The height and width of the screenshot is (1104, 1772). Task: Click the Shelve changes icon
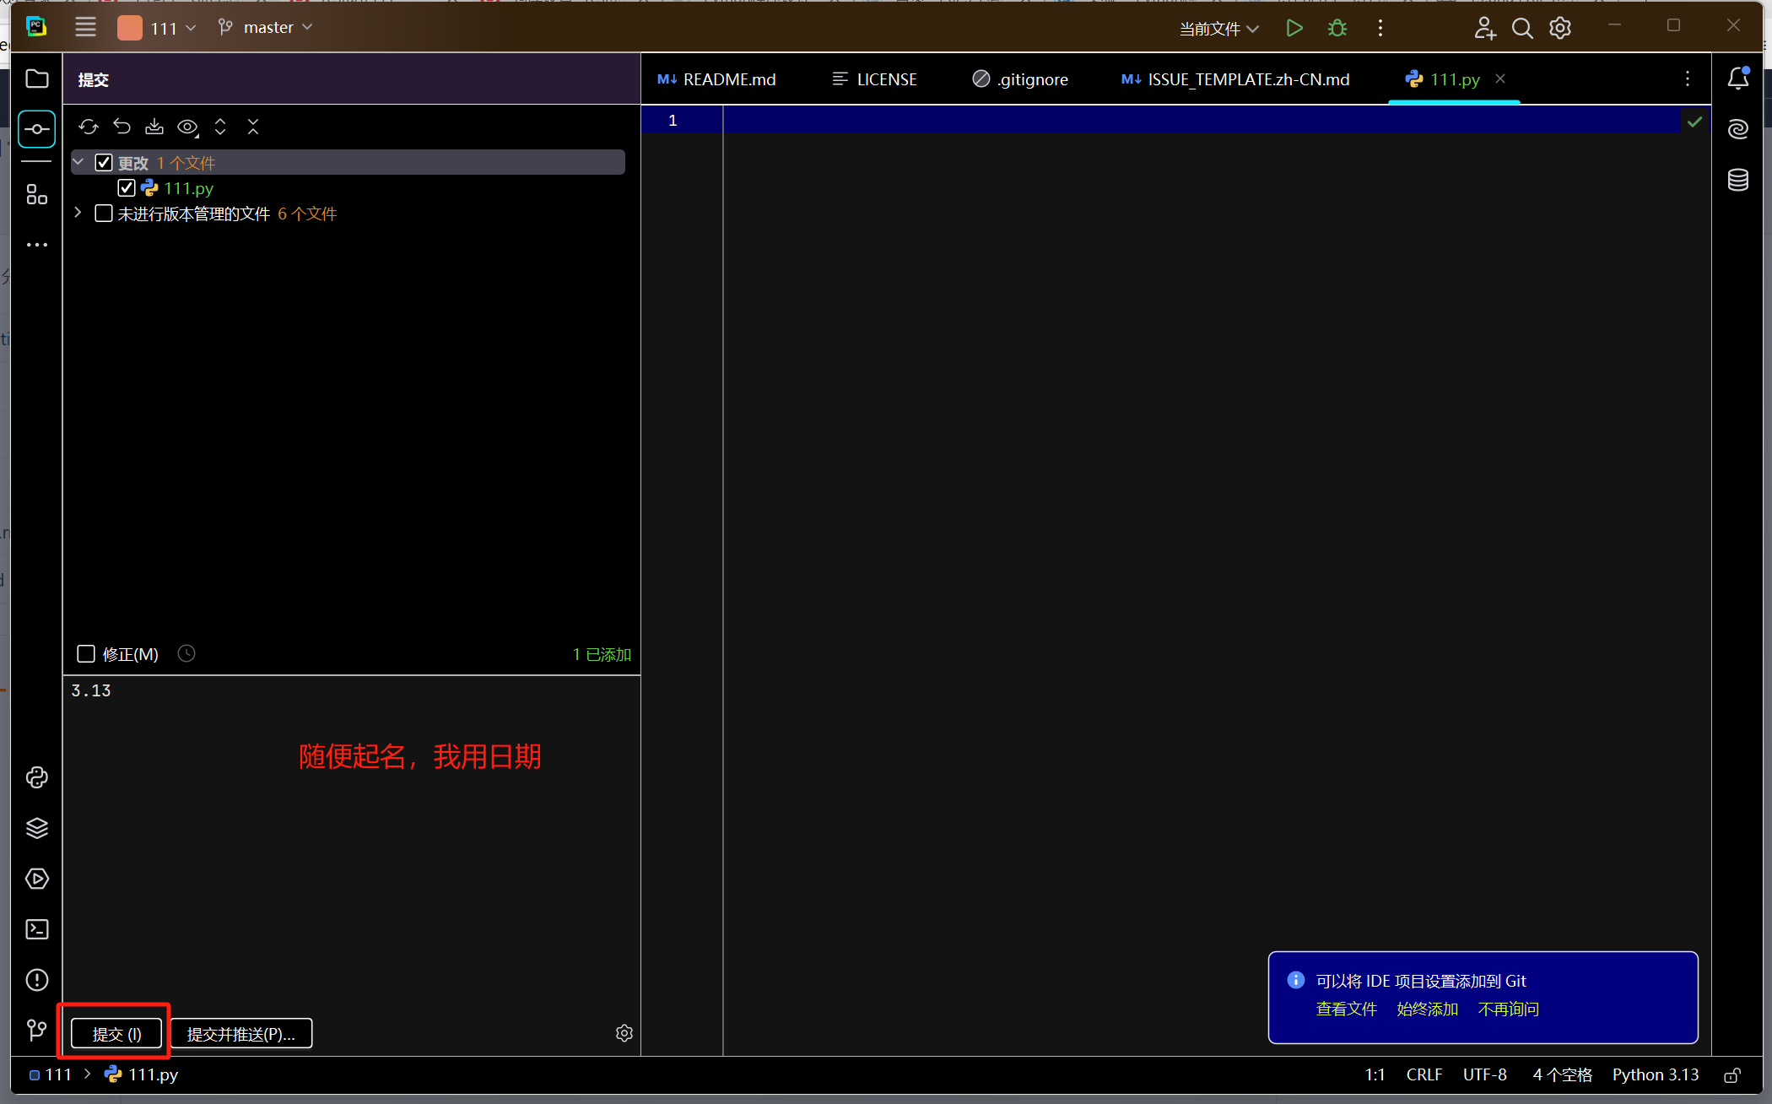click(154, 127)
